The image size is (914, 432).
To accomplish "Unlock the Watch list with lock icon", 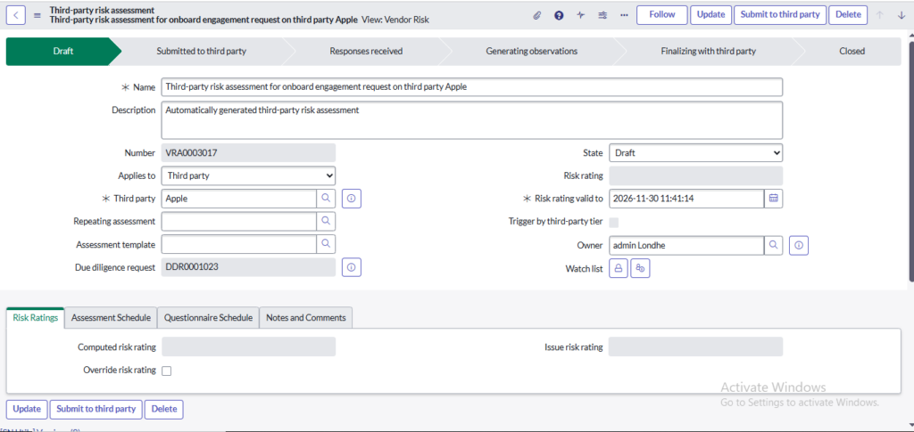I will pyautogui.click(x=619, y=268).
